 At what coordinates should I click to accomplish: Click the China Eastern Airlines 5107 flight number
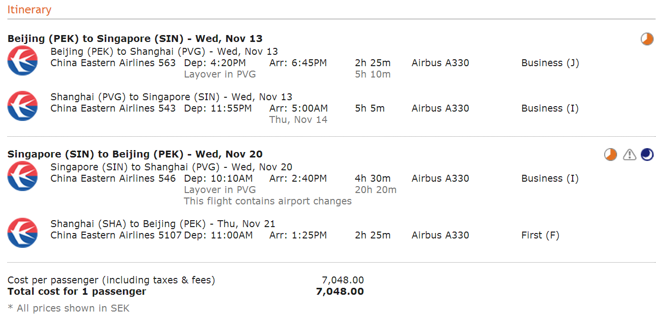(x=116, y=235)
